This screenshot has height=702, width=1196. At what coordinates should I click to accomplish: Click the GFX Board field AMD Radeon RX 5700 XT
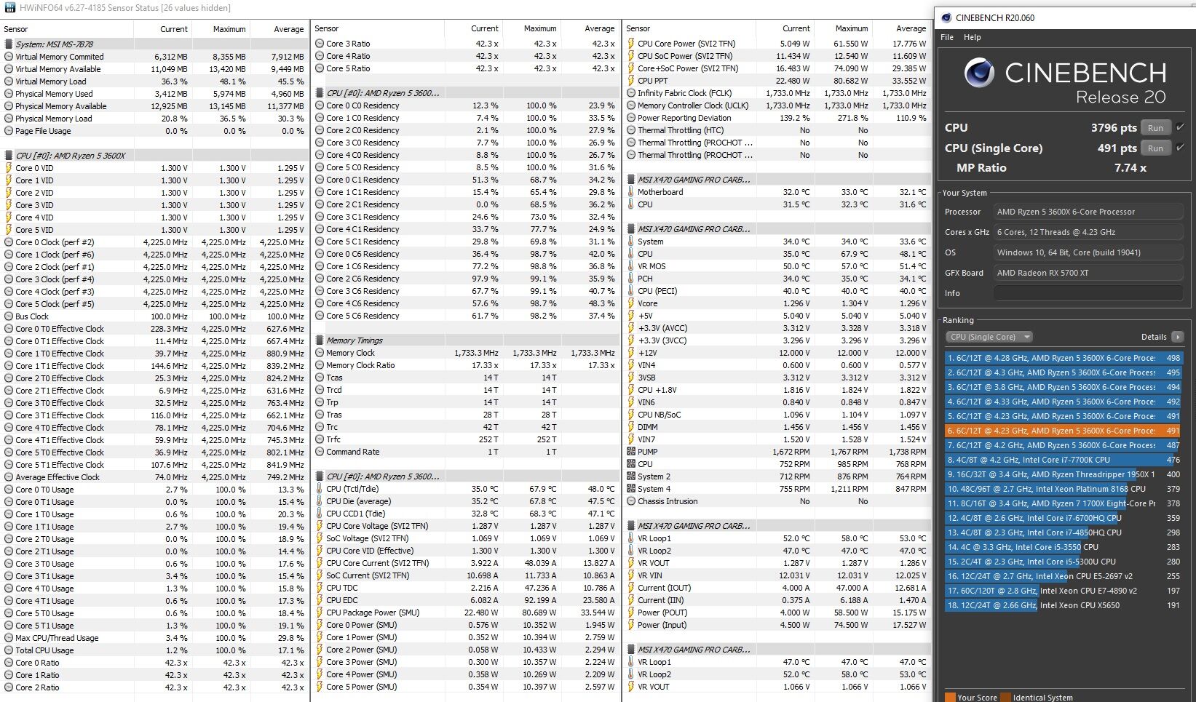[1088, 273]
